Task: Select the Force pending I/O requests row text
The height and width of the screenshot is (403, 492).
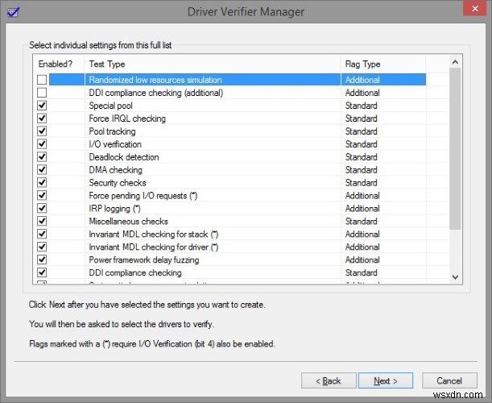Action: tap(143, 196)
